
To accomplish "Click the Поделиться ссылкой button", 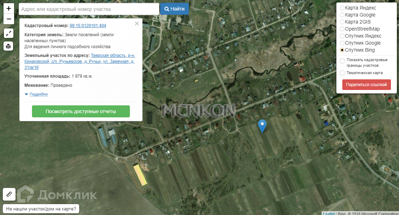I will [x=366, y=85].
